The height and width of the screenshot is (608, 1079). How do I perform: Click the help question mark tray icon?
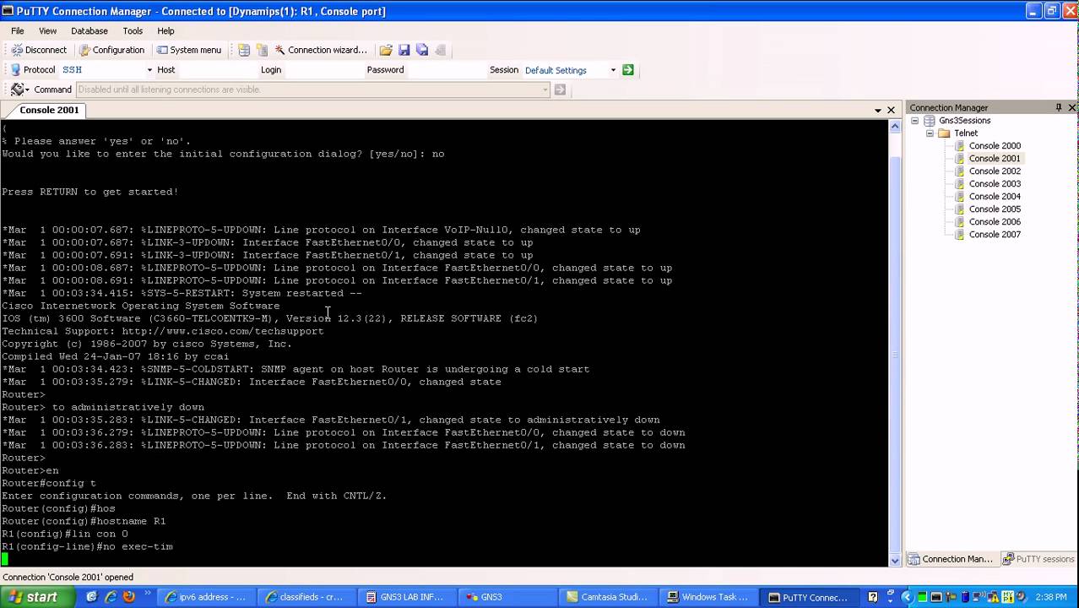tap(873, 597)
